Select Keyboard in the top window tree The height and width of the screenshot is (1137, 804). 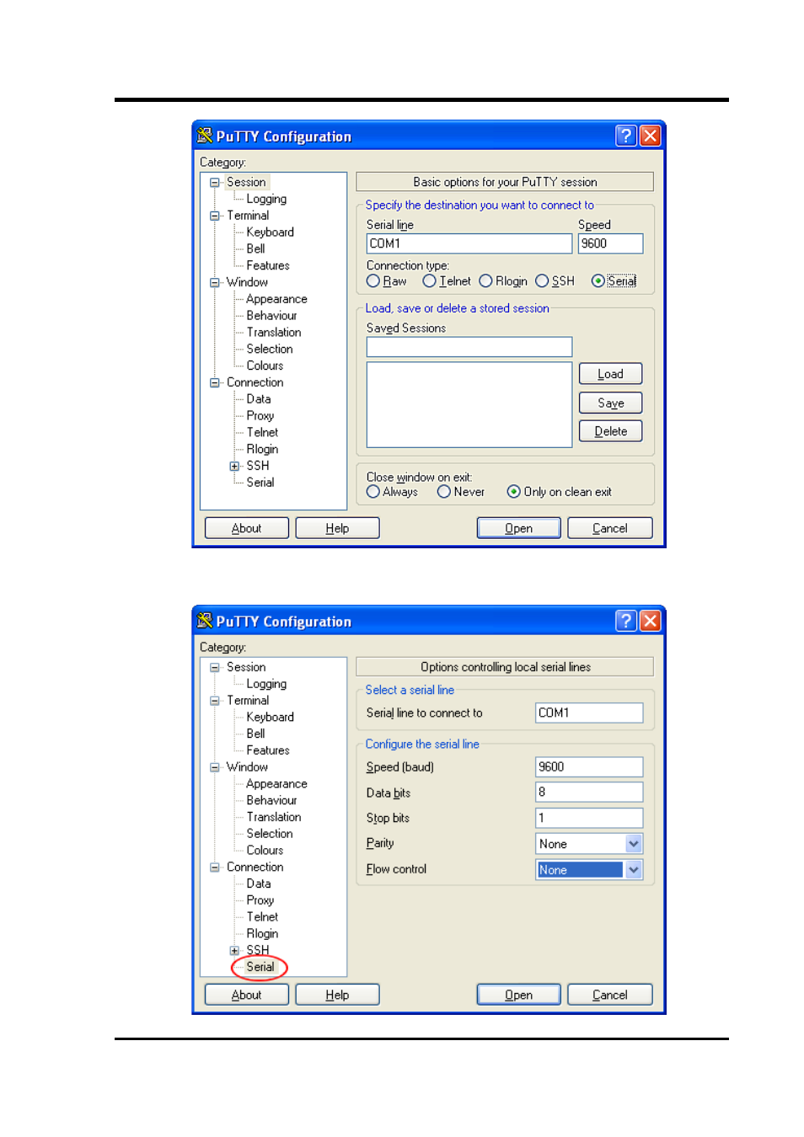[x=270, y=232]
